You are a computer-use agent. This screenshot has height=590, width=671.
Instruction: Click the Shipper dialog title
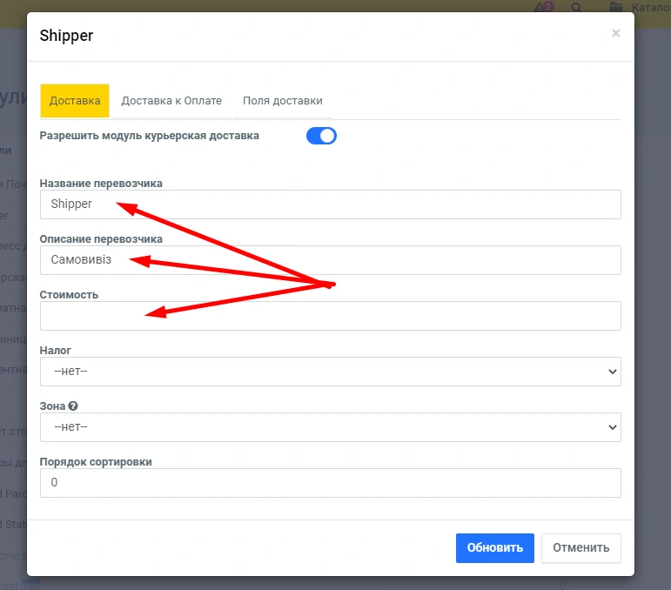tap(67, 36)
